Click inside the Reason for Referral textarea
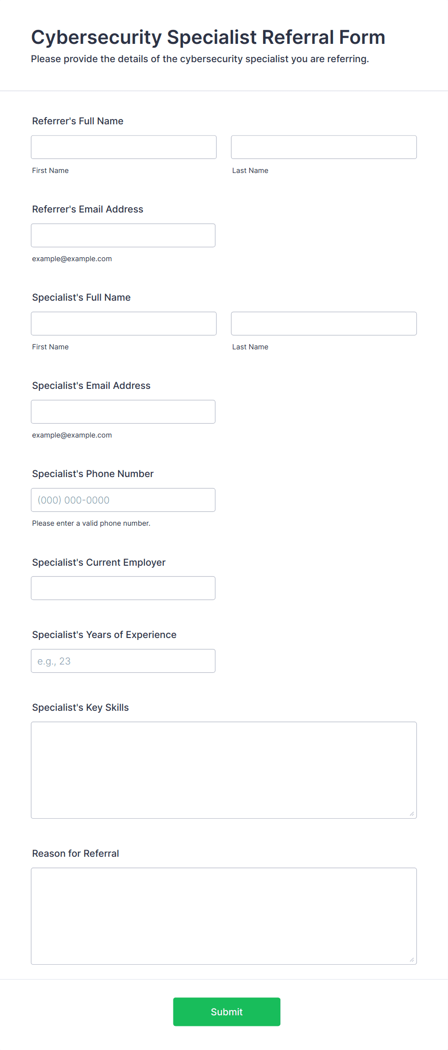448x1050 pixels. 224,916
